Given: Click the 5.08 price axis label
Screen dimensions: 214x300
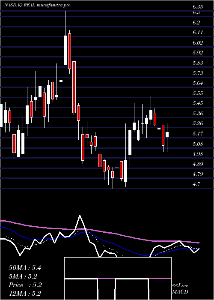Looking at the screenshot, I should point(198,144).
